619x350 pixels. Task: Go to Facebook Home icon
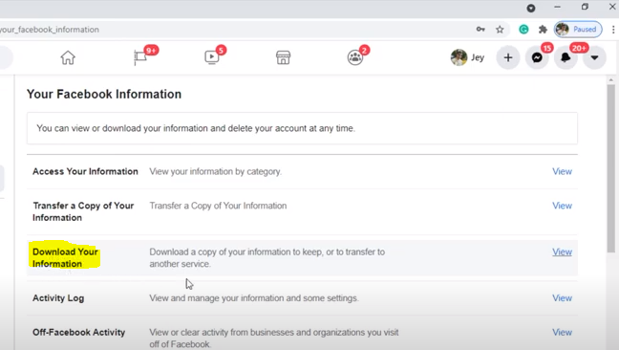(x=68, y=57)
